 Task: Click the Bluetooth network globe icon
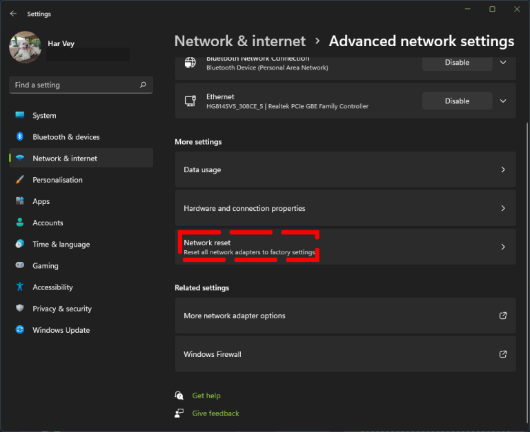coord(190,63)
